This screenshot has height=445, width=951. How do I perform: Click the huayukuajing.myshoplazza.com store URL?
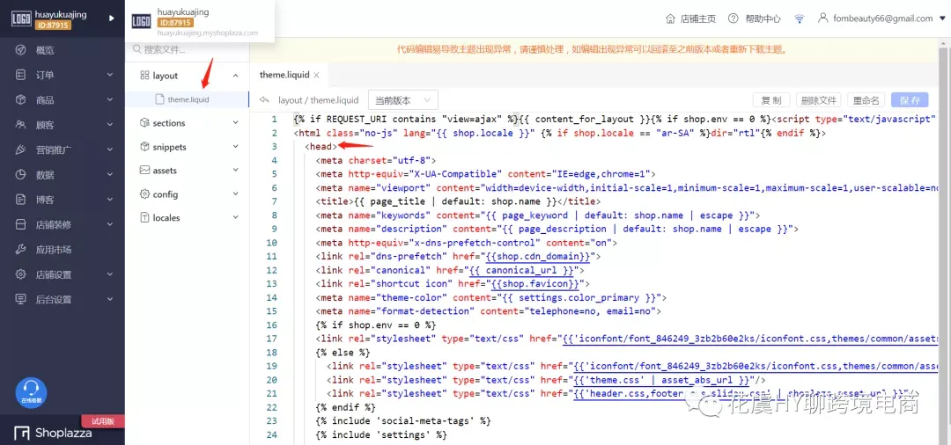(208, 33)
